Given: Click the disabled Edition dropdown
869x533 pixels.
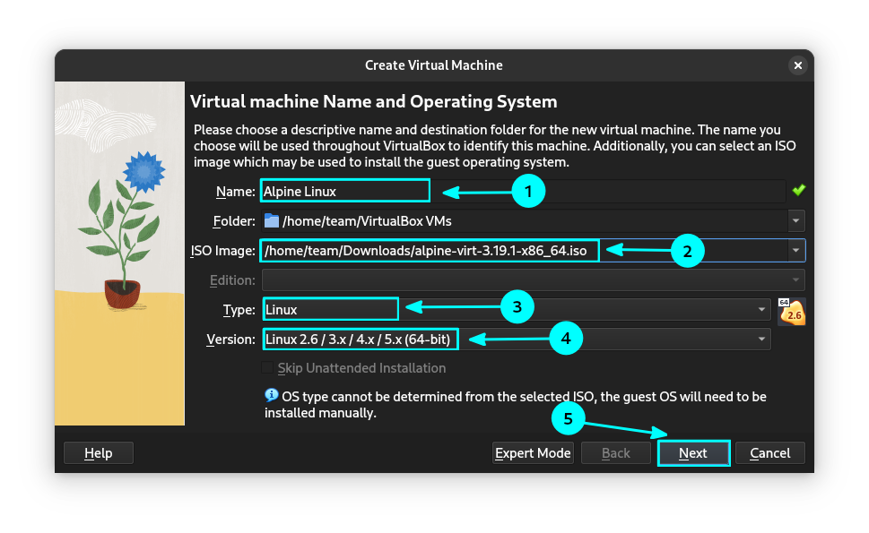Looking at the screenshot, I should (533, 280).
